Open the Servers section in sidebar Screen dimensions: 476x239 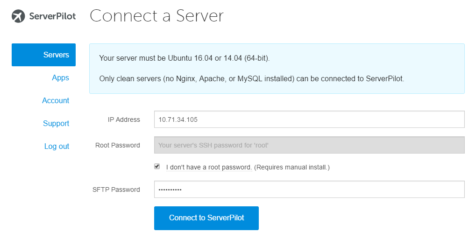(44, 55)
